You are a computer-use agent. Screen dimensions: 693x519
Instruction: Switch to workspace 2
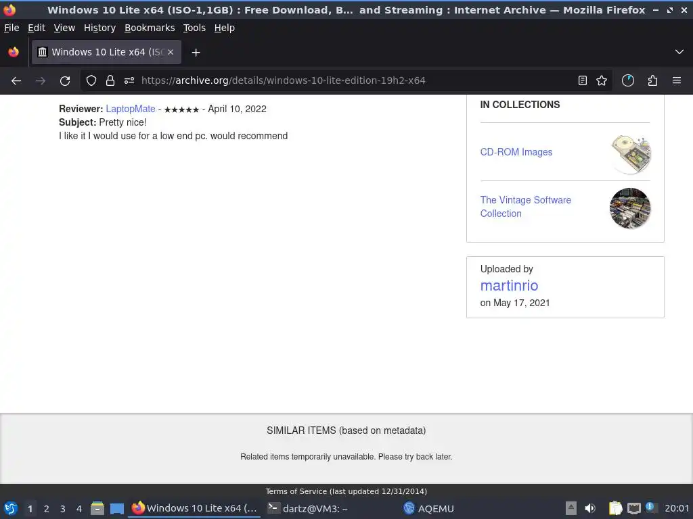click(47, 509)
